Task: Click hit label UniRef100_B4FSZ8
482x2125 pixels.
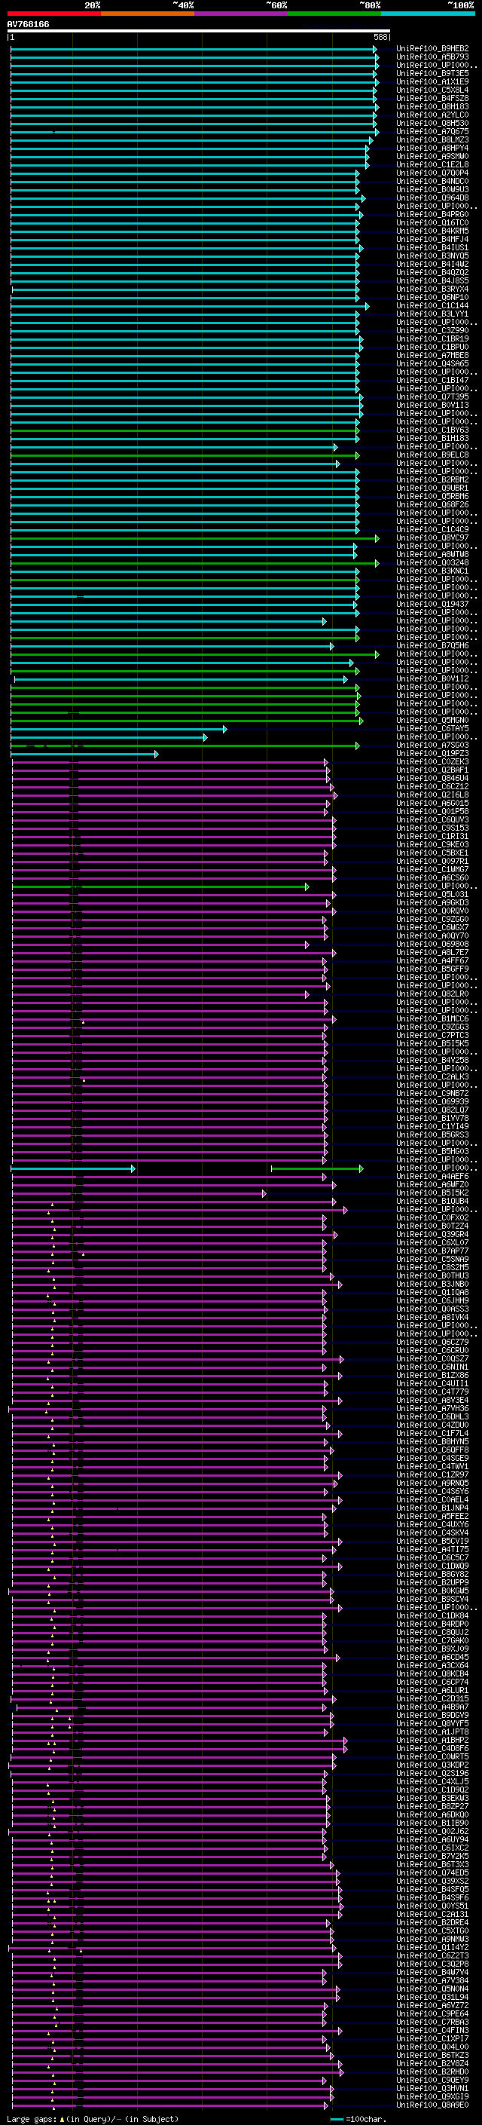Action: (x=432, y=98)
